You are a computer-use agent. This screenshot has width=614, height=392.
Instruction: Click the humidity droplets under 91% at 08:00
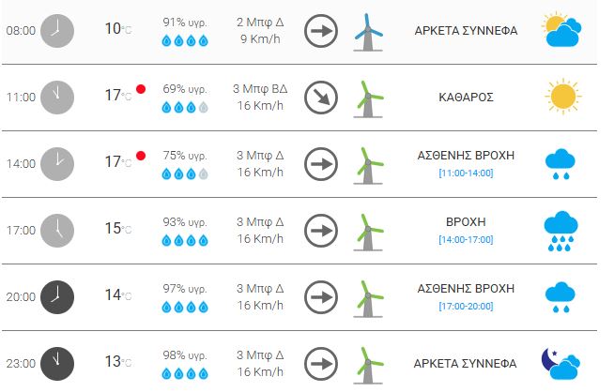point(184,40)
